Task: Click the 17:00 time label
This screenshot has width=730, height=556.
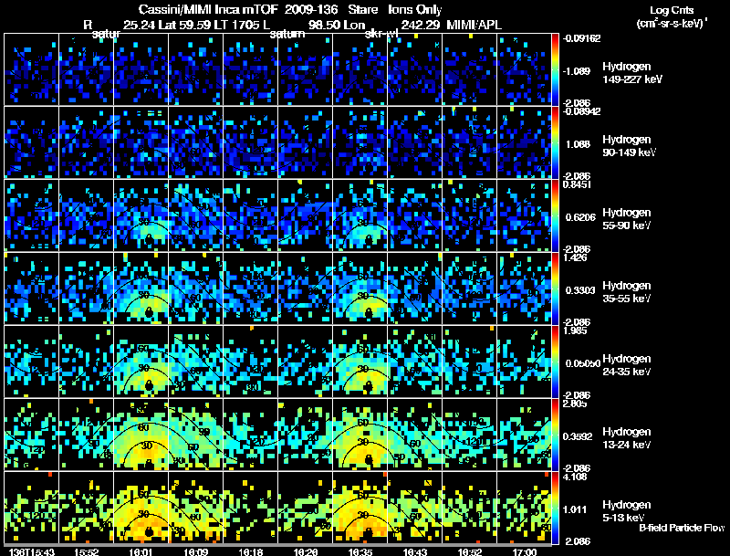Action: tap(524, 552)
